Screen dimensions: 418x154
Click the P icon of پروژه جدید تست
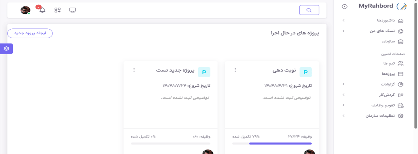coord(204,72)
